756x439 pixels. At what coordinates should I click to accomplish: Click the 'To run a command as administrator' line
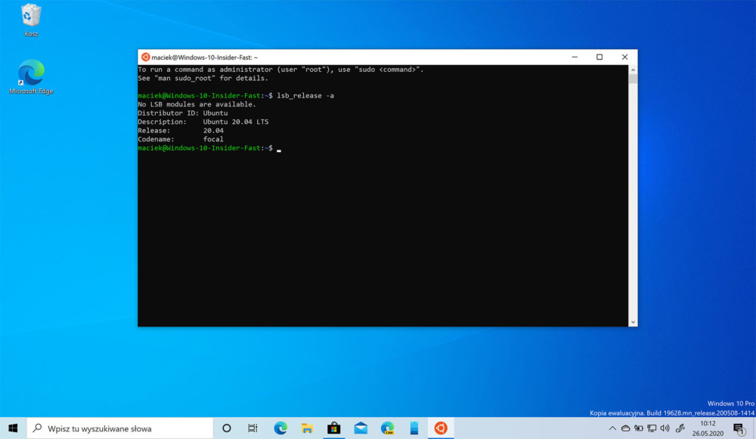tap(280, 70)
